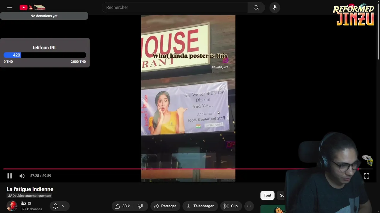Open the notification bell settings
This screenshot has height=213, width=380.
[56, 206]
